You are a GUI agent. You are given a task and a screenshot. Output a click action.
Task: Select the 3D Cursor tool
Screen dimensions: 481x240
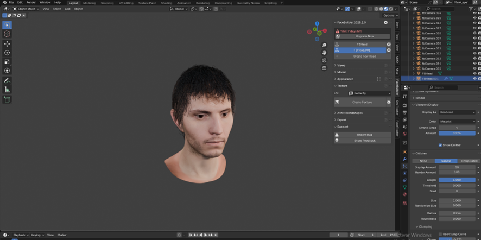pyautogui.click(x=7, y=34)
